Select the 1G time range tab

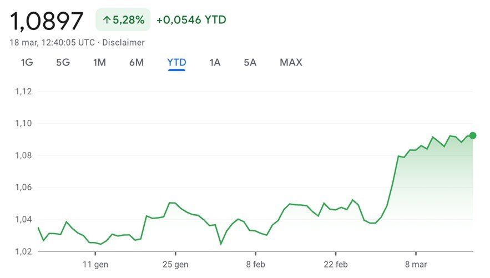27,63
